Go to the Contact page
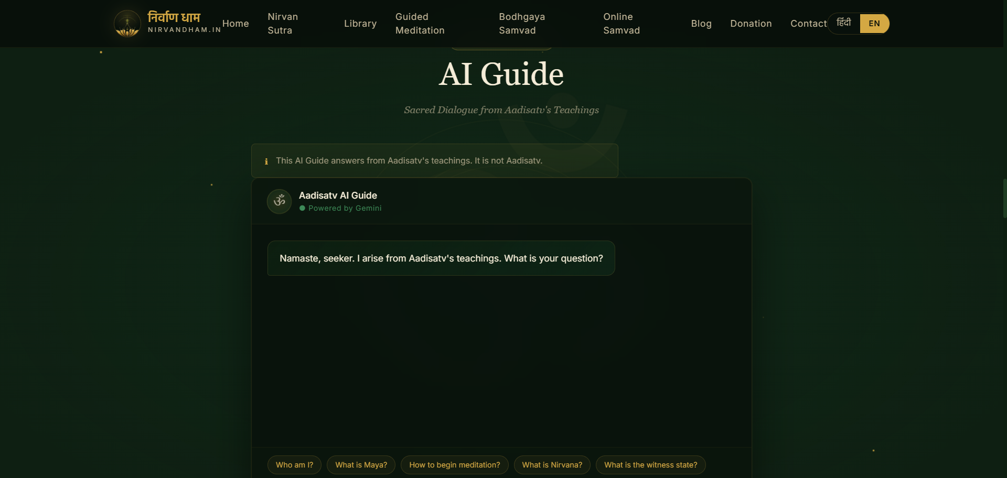Viewport: 1007px width, 478px height. (808, 24)
